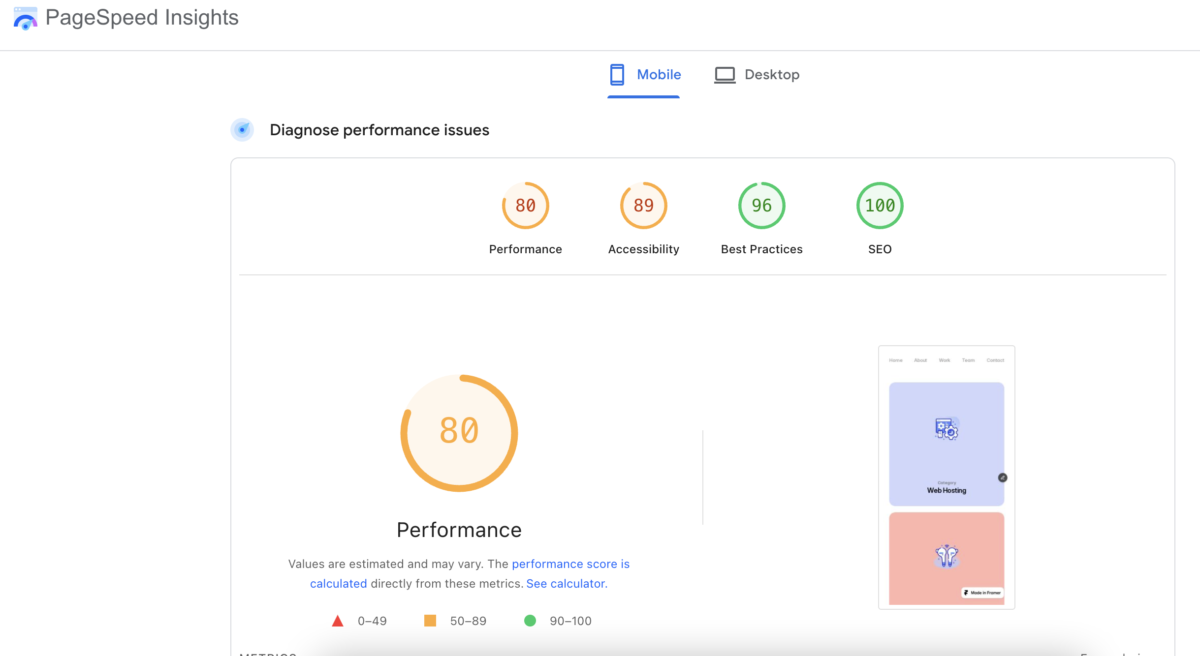
Task: Click the earbuds icon in pink card
Action: point(946,556)
